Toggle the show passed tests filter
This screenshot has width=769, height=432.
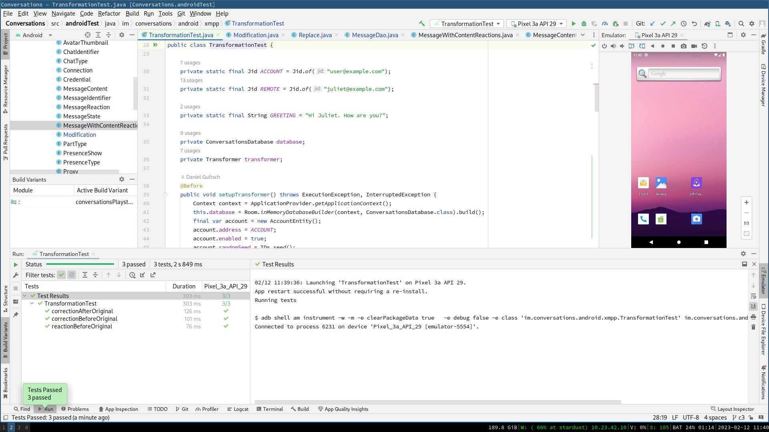pos(61,275)
